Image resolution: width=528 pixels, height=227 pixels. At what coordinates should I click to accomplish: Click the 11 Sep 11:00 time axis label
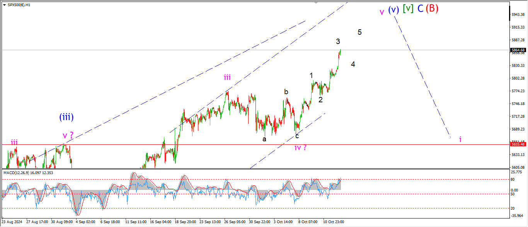pos(136,222)
